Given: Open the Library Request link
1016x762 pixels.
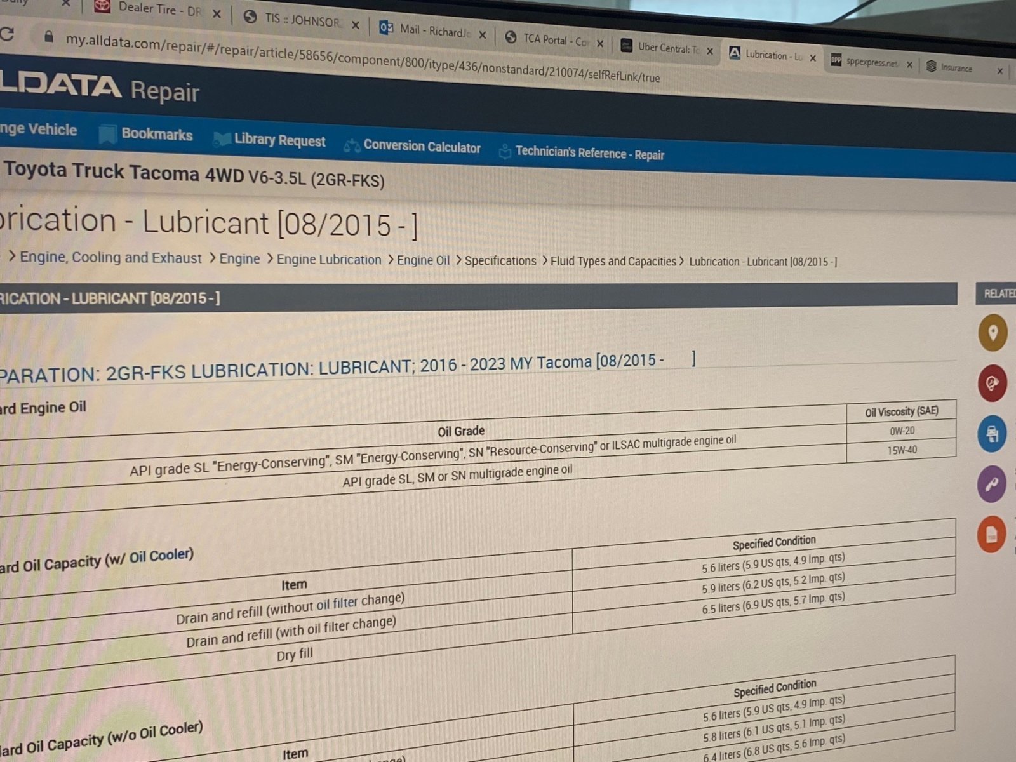Looking at the screenshot, I should (279, 140).
